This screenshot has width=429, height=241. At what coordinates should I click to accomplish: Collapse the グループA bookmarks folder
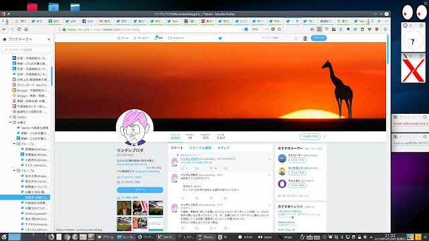14,144
